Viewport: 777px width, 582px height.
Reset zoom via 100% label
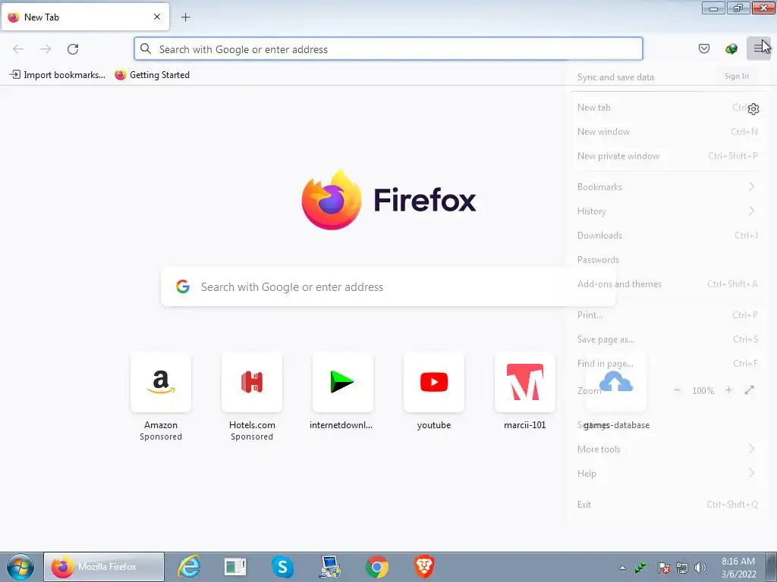[x=703, y=391]
